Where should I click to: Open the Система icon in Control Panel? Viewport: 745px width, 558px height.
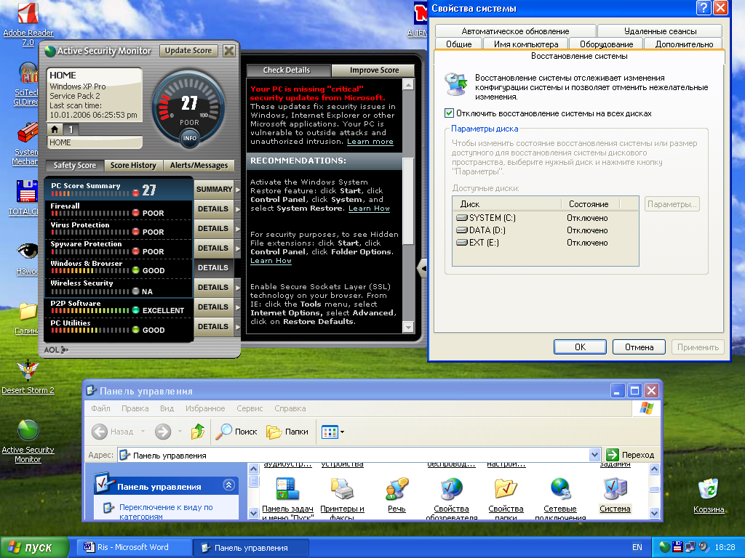point(615,489)
